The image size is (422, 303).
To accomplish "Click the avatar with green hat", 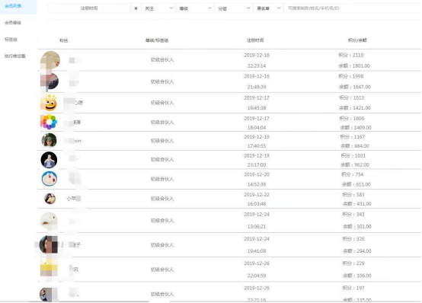I will [x=49, y=140].
